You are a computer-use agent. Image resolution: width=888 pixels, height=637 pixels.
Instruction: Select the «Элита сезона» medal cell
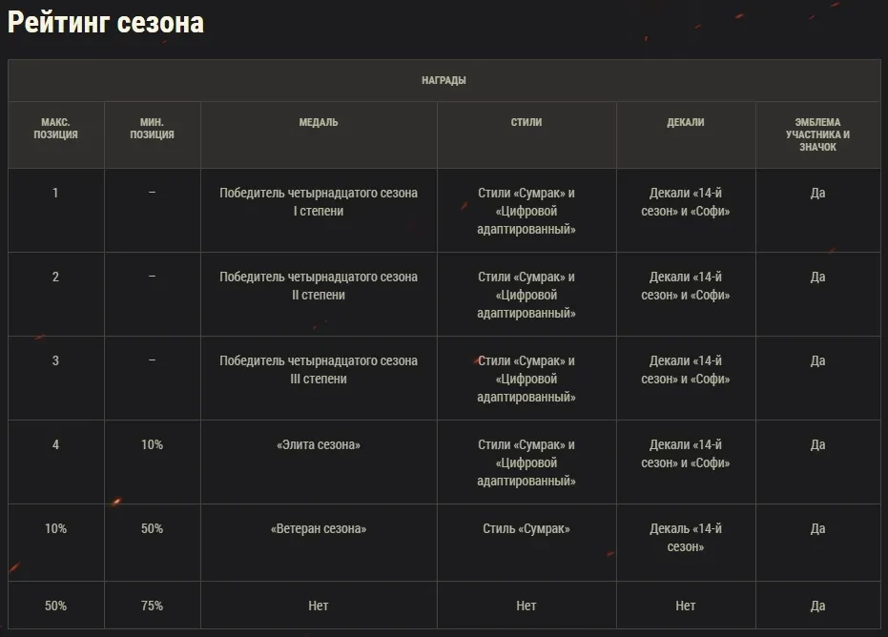(x=319, y=445)
